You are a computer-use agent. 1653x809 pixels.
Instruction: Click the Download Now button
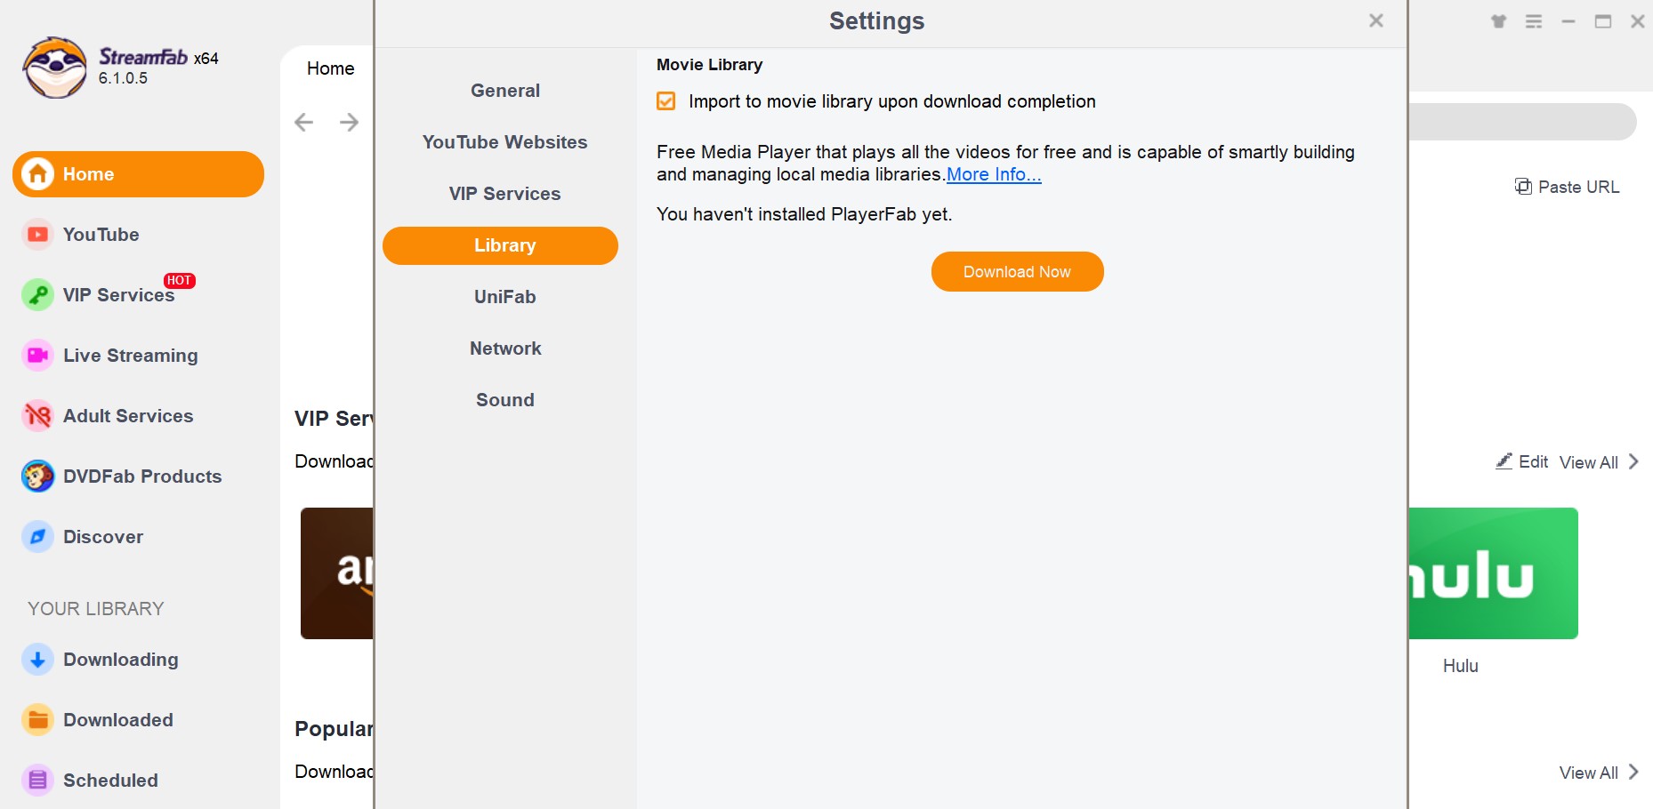point(1017,271)
